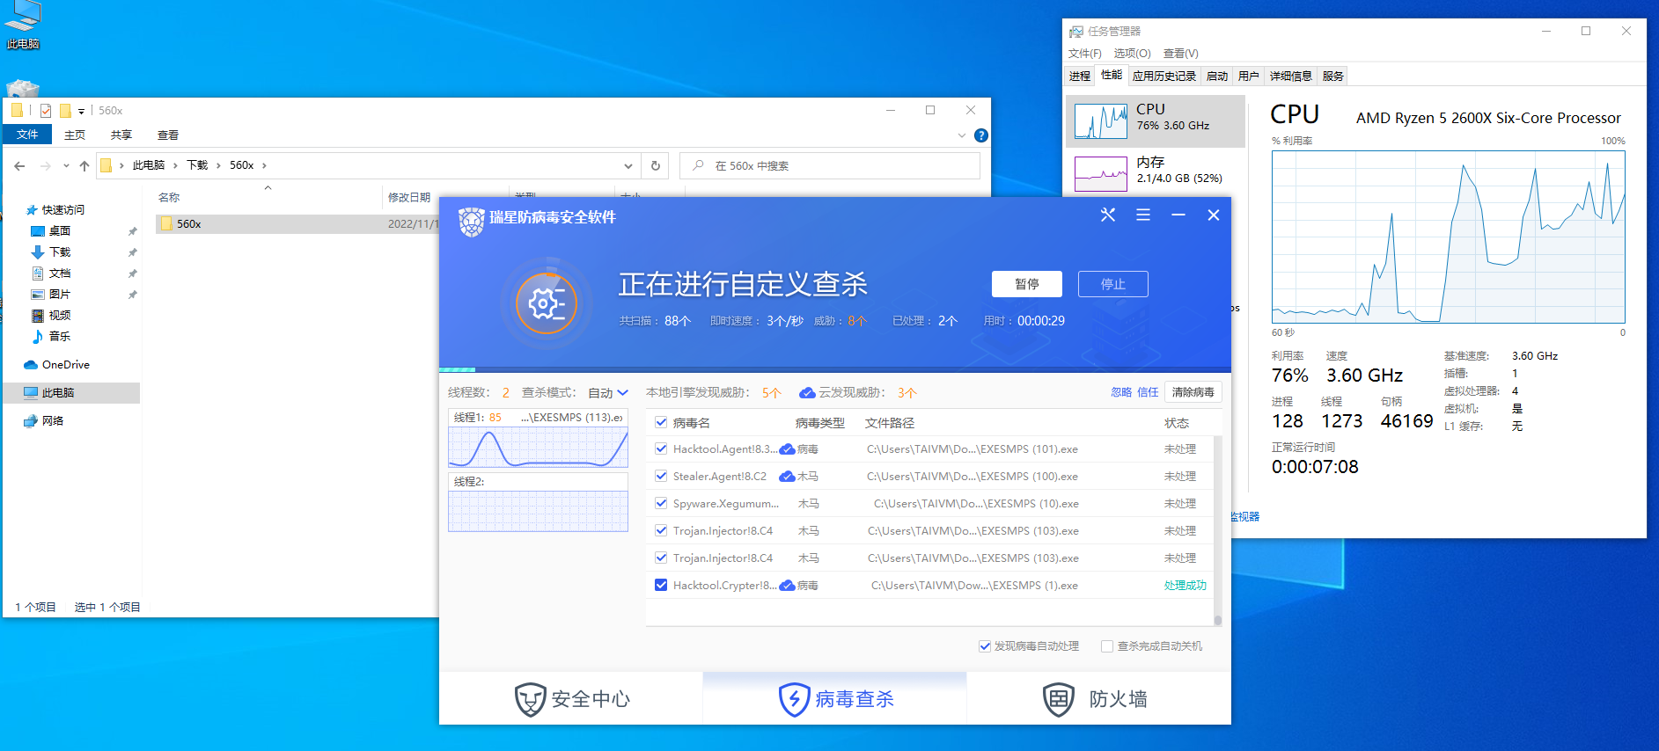Open the 文件 tab in File Explorer
This screenshot has width=1659, height=751.
pos(27,135)
